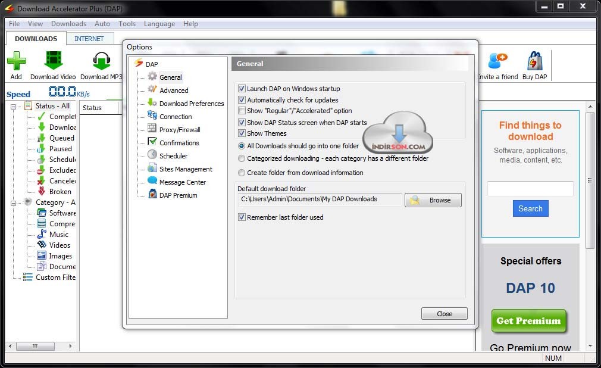The width and height of the screenshot is (601, 368).
Task: Select the Confirmations checkmark icon
Action: [152, 142]
